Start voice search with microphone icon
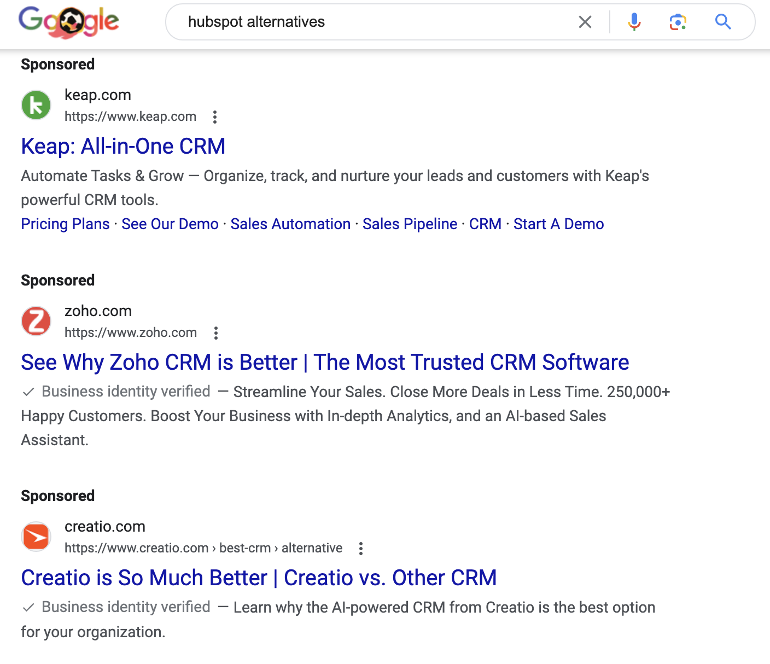The height and width of the screenshot is (664, 770). 634,22
